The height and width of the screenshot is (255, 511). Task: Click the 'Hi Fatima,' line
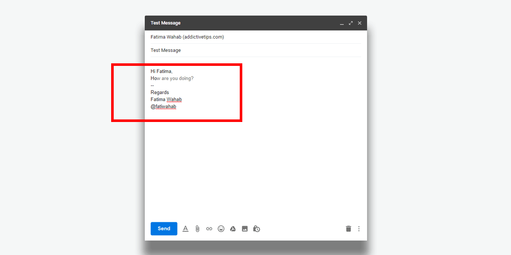(x=161, y=71)
